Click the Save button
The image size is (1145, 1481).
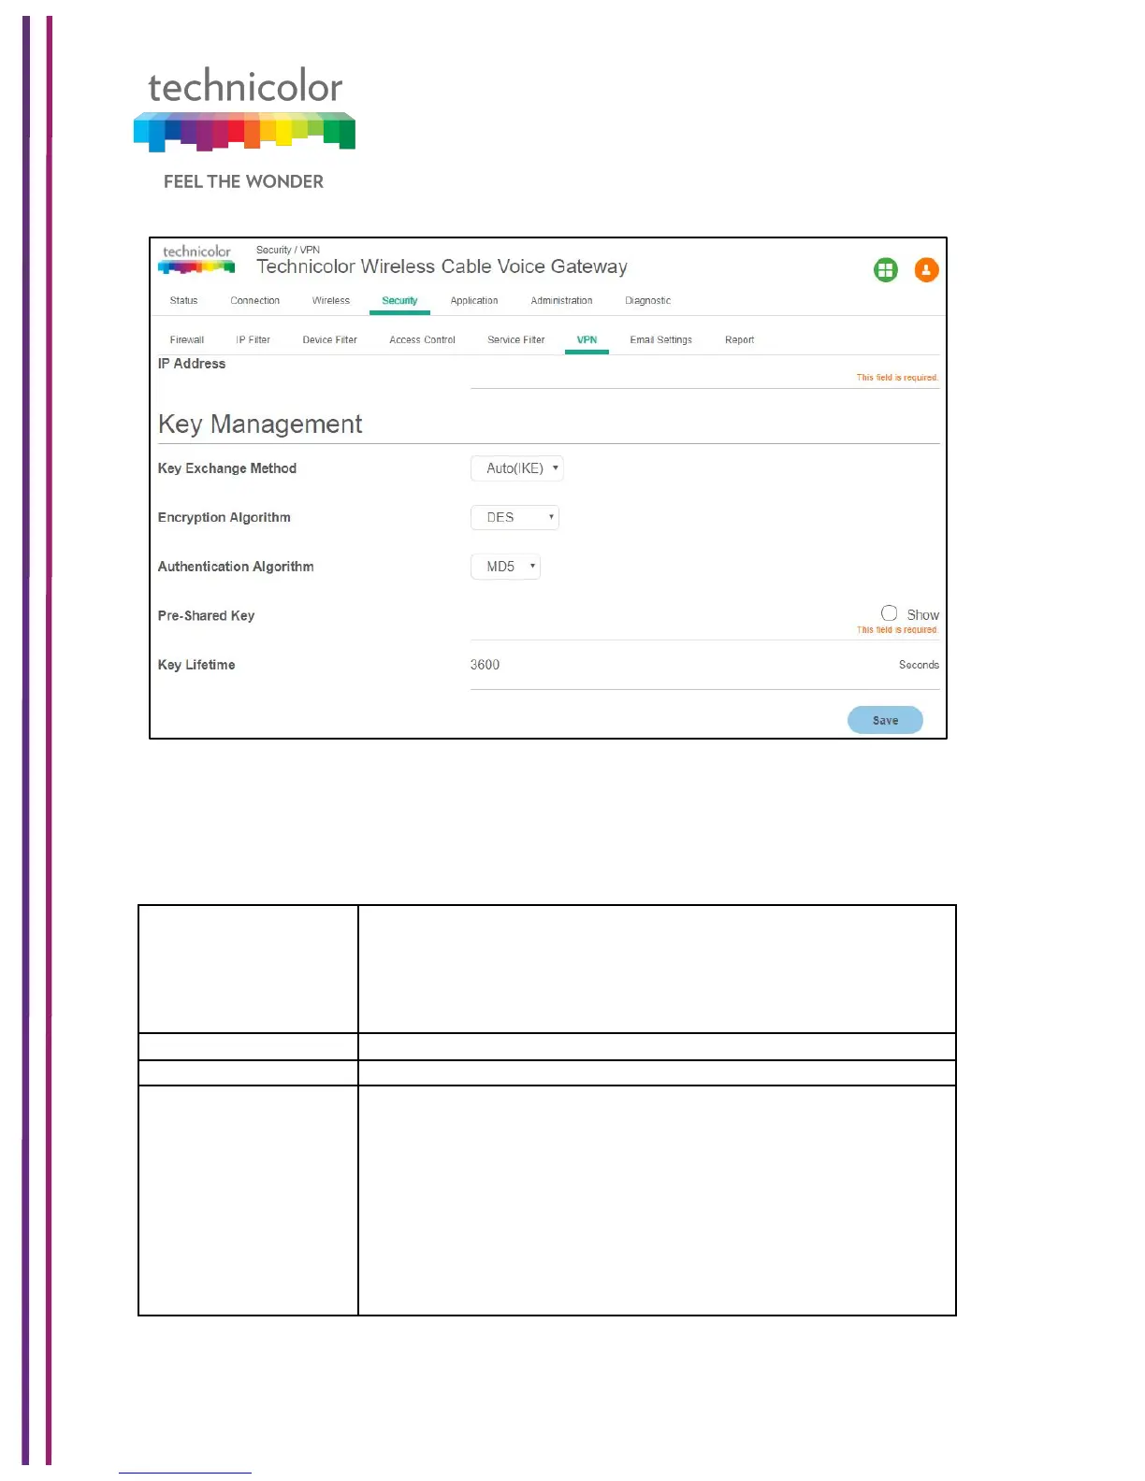(x=885, y=720)
